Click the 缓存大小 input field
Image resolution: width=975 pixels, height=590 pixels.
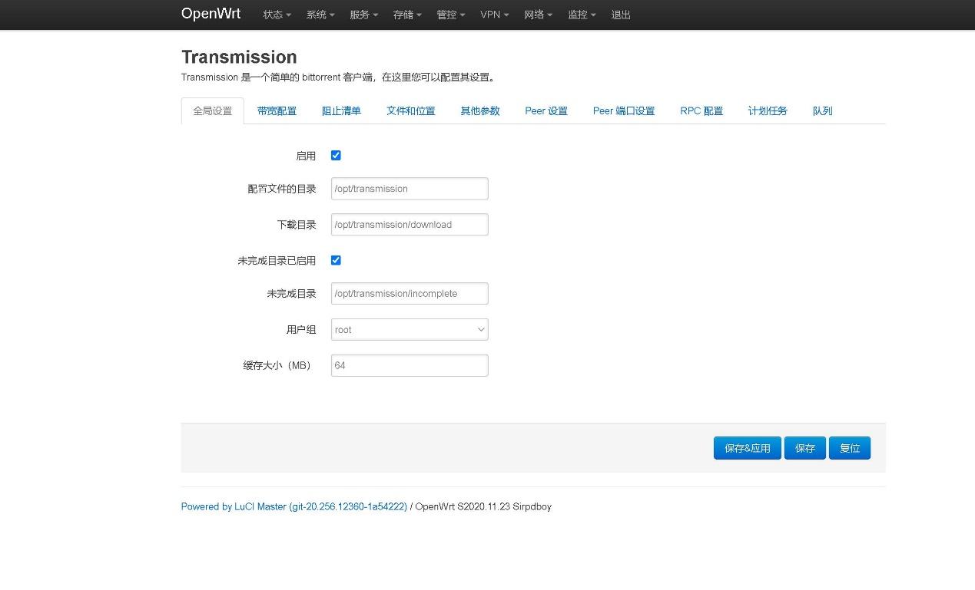click(x=409, y=365)
